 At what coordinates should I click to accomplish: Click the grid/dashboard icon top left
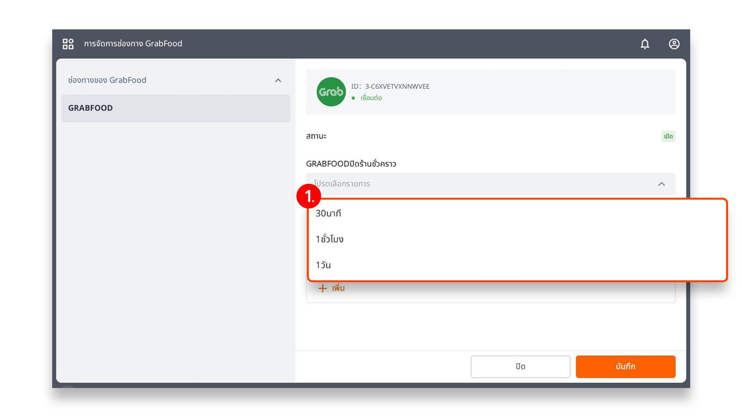(x=68, y=44)
